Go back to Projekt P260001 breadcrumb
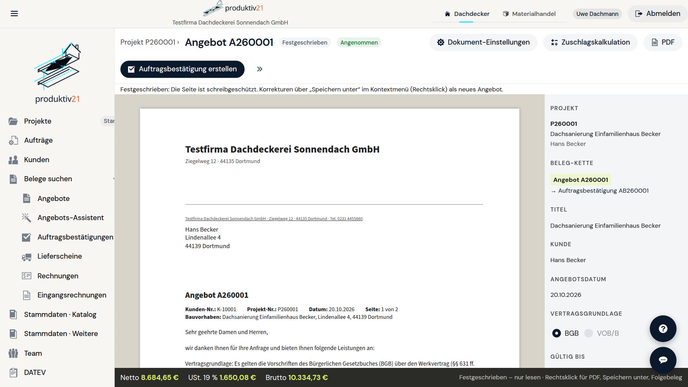The height and width of the screenshot is (387, 688). pos(148,42)
